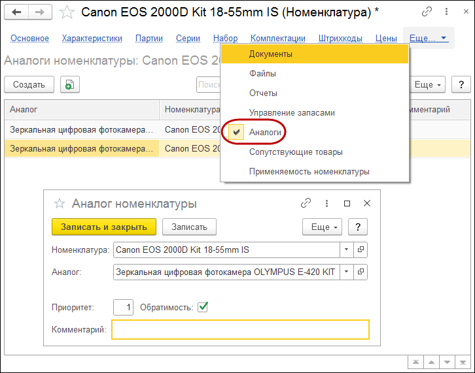Click the Комментарий input field
This screenshot has height=373, width=475.
coord(240,329)
